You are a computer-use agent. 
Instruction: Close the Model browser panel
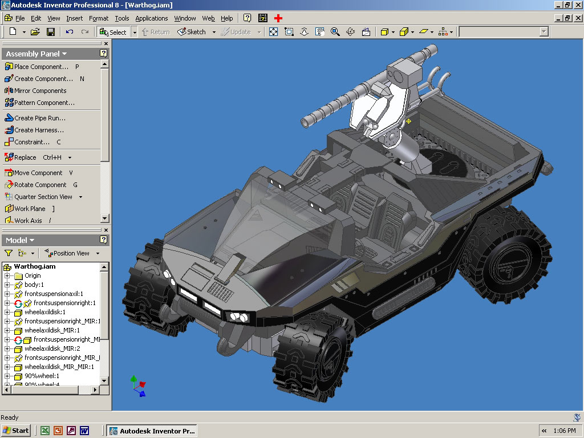(106, 230)
